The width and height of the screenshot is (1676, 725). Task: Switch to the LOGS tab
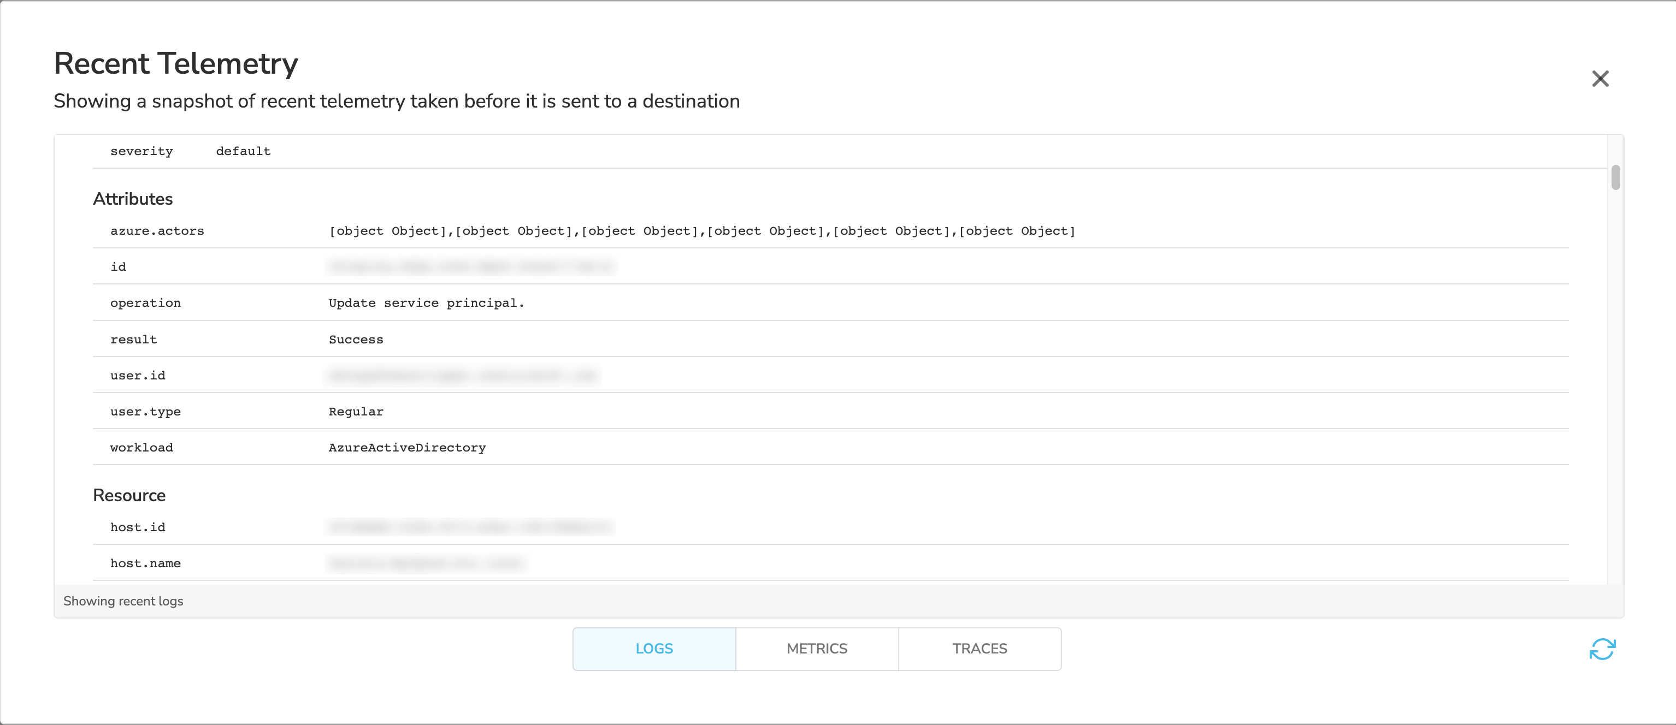[x=654, y=649]
